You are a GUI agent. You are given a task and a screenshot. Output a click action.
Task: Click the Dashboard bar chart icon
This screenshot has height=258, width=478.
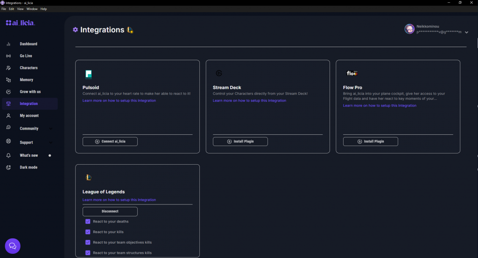(8, 44)
